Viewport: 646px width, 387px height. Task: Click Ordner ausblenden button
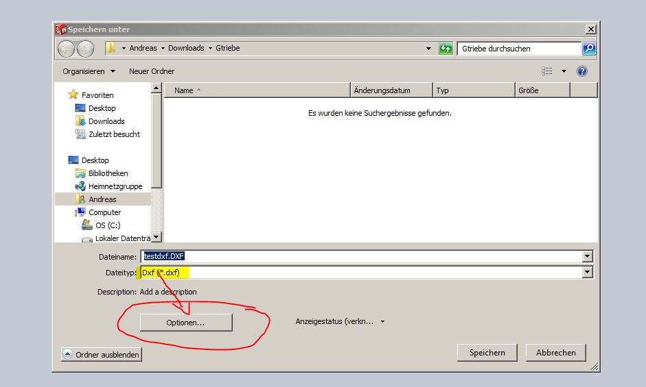click(x=102, y=354)
